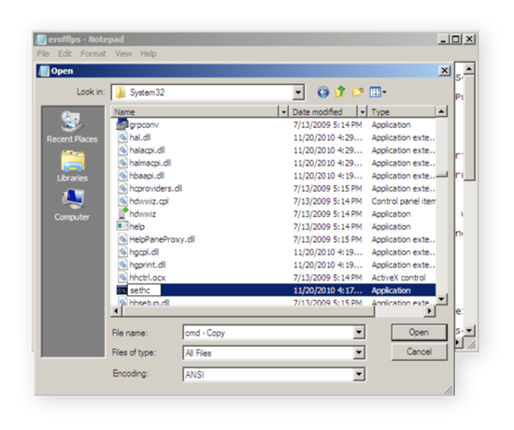Image resolution: width=514 pixels, height=430 pixels.
Task: Go up one folder level icon
Action: pos(340,92)
